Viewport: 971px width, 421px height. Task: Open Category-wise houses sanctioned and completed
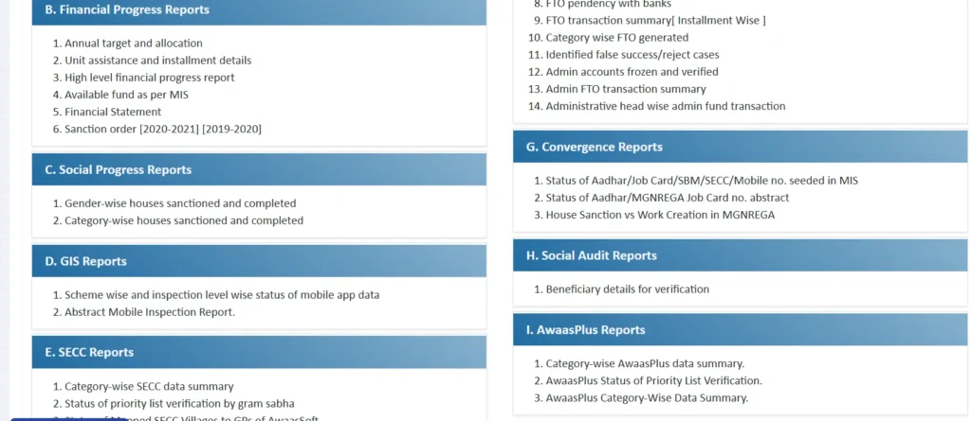184,220
